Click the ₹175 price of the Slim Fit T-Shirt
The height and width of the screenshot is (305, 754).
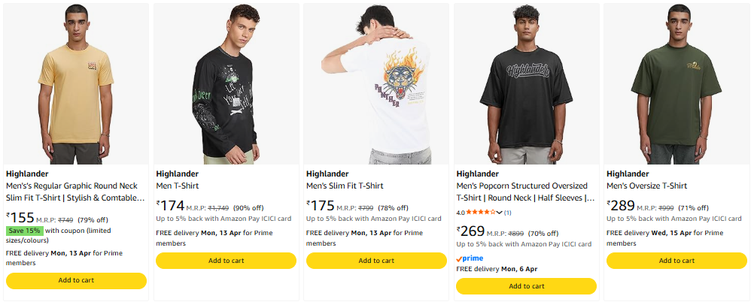pyautogui.click(x=321, y=205)
